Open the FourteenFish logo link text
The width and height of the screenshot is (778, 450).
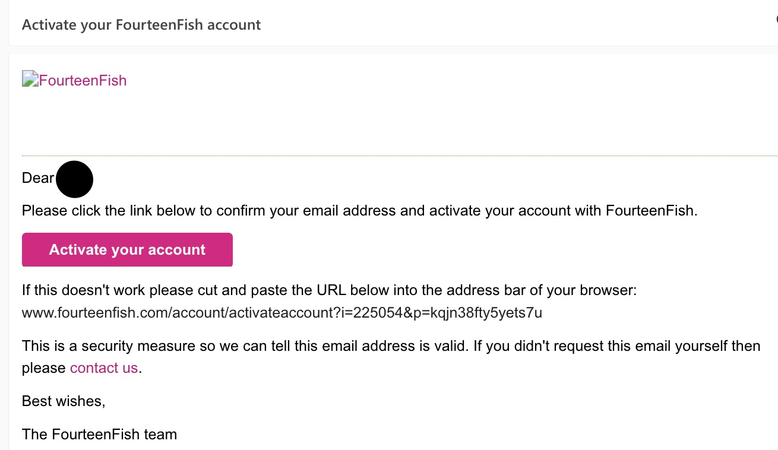click(83, 81)
